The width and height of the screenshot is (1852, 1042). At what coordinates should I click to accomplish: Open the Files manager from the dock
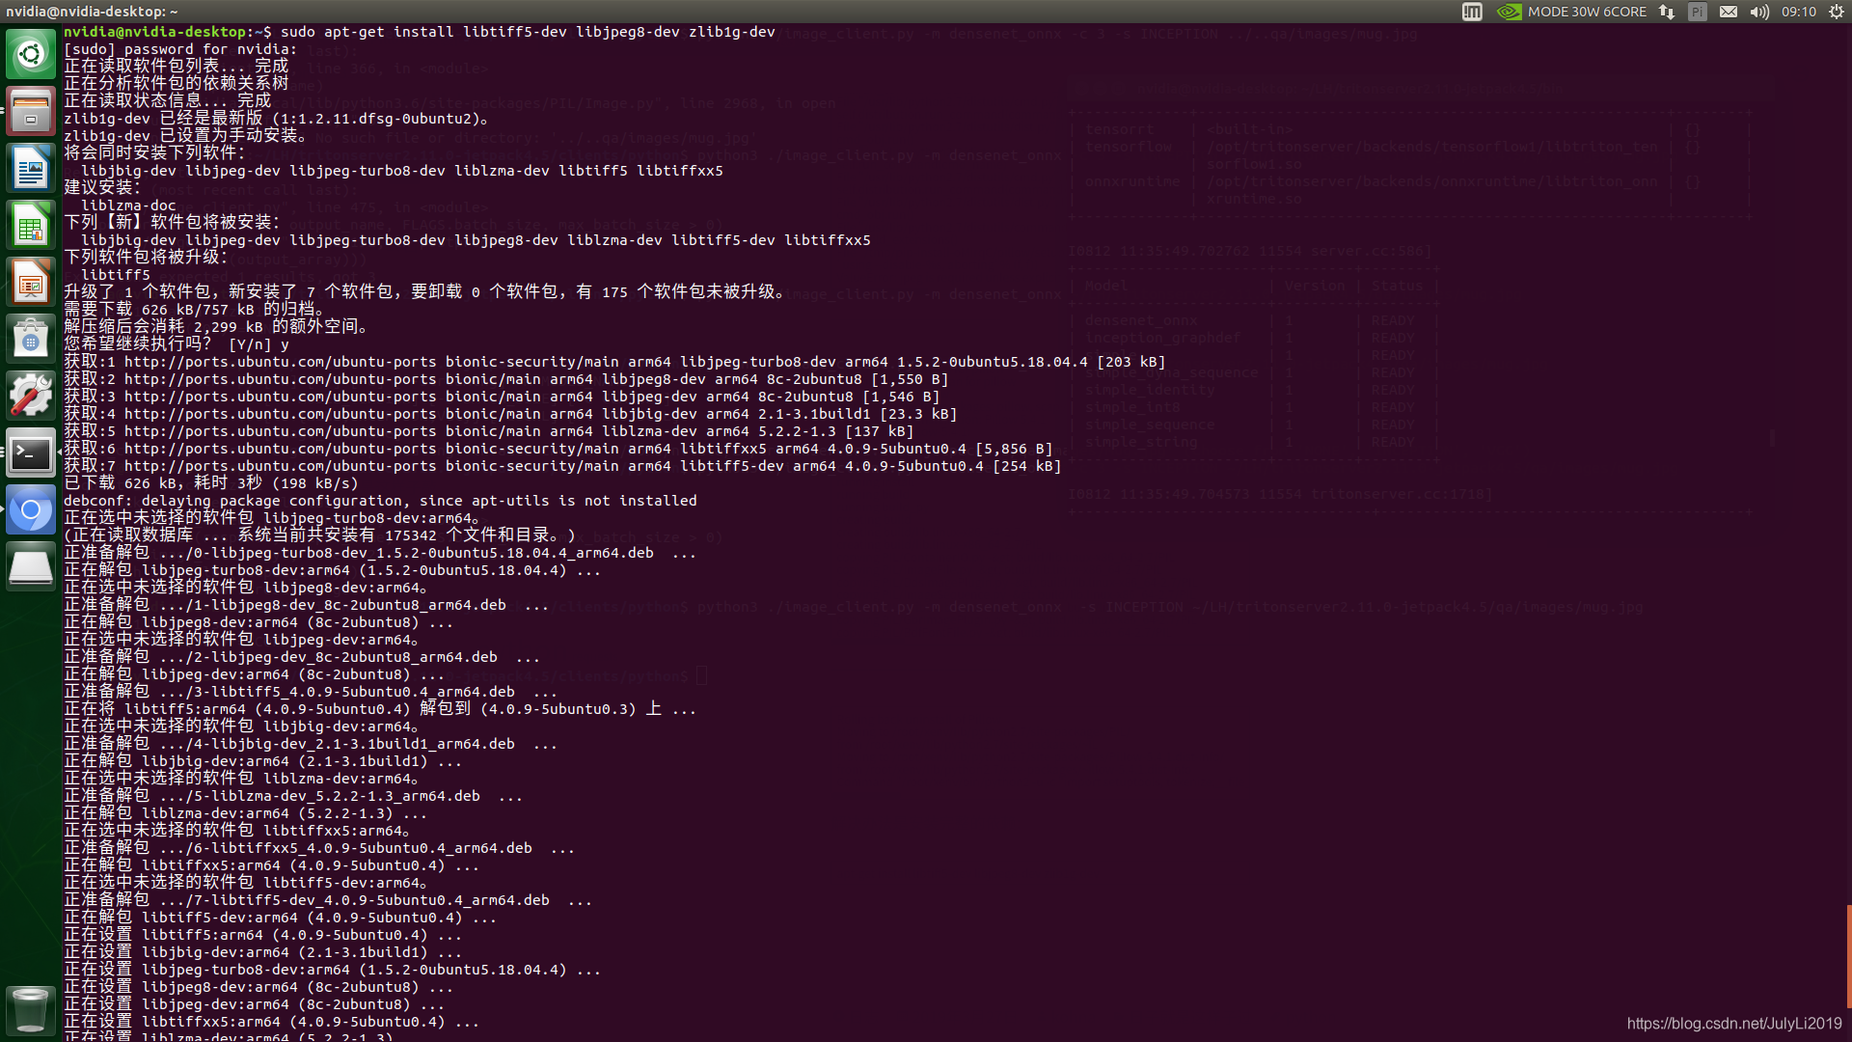(x=31, y=111)
